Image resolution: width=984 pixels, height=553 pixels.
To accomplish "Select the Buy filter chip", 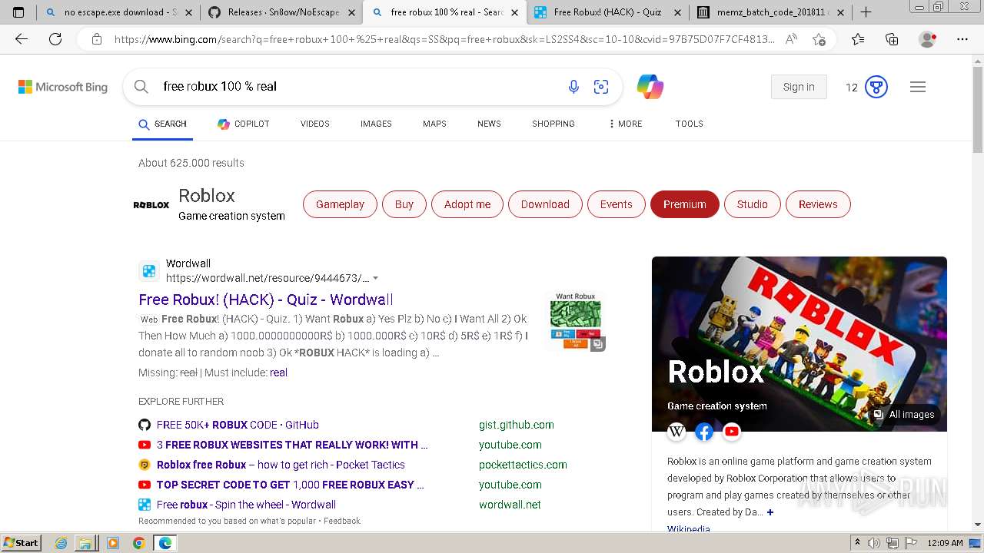I will click(x=404, y=204).
